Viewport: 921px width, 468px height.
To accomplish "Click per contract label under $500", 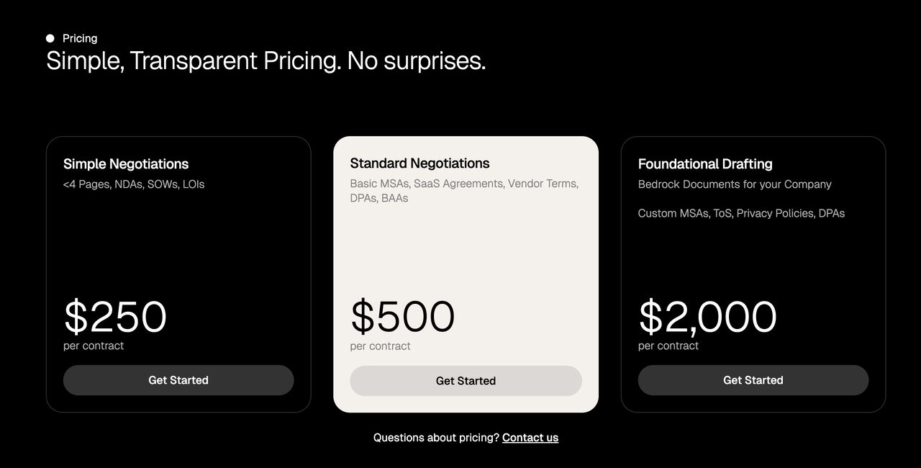I will [380, 346].
